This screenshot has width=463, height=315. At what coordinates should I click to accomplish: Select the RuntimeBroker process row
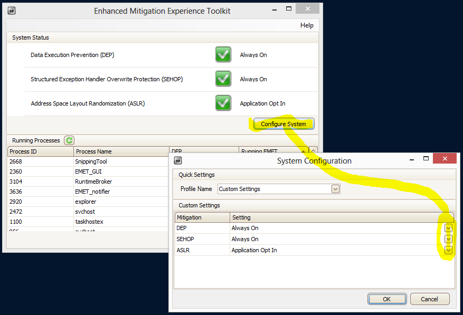tap(88, 182)
